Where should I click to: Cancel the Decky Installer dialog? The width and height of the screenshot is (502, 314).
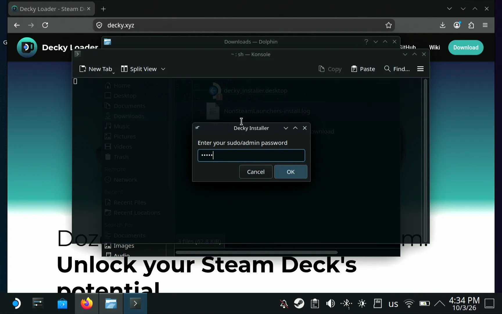point(256,172)
